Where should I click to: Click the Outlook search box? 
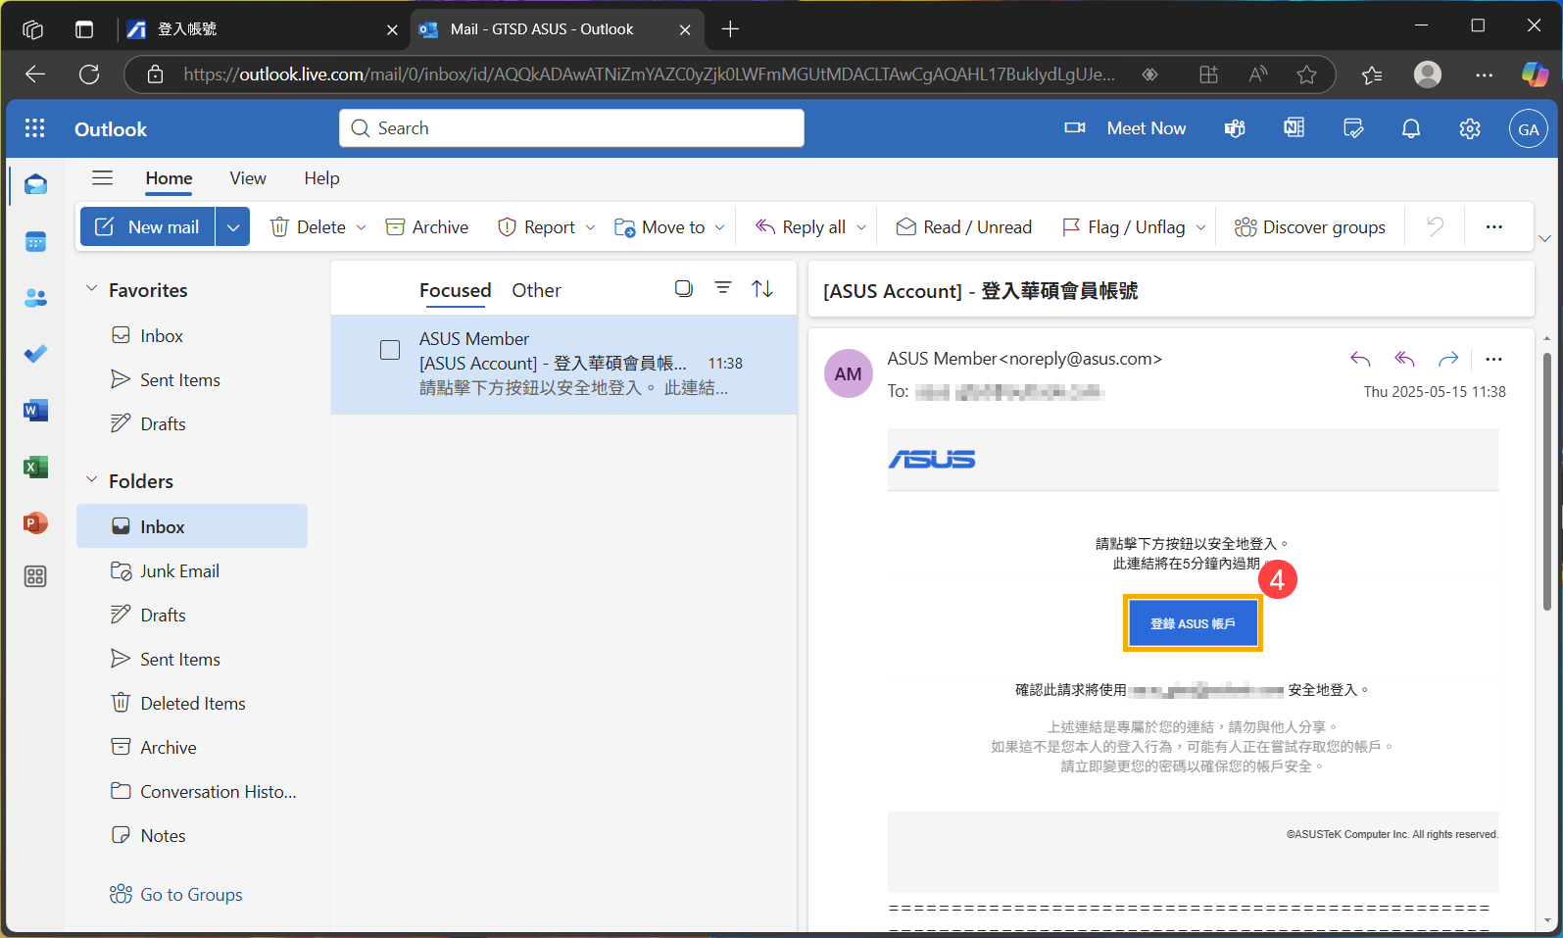click(571, 128)
